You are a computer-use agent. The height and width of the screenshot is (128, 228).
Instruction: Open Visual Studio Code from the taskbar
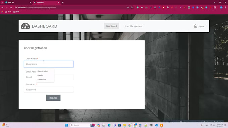(x=156, y=125)
